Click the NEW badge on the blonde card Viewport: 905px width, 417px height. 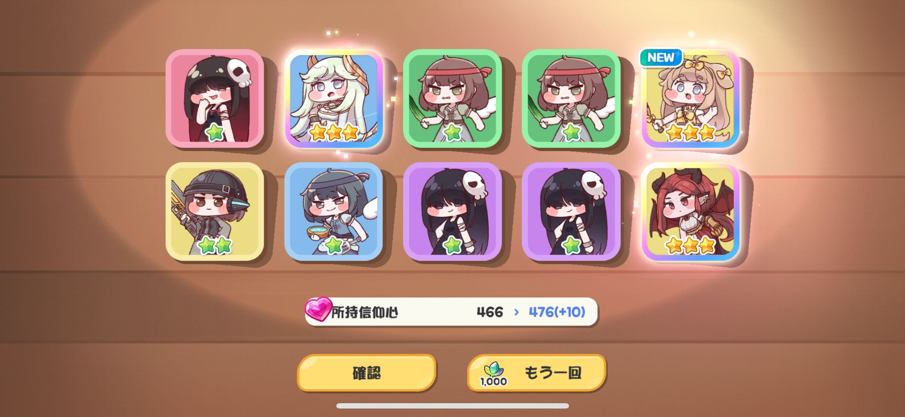click(x=661, y=57)
